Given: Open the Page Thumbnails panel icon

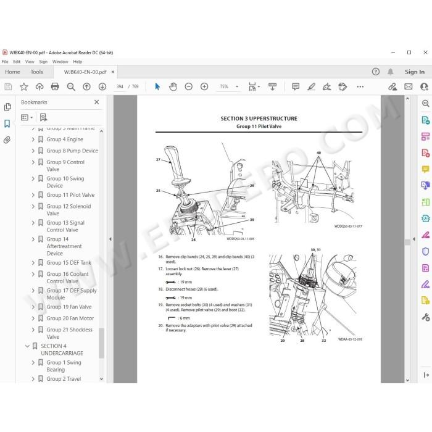Looking at the screenshot, I should tap(7, 107).
